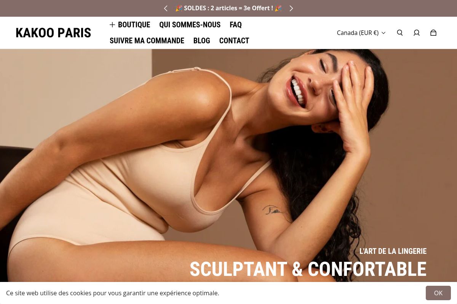Show next announcement with right arrow

tap(291, 8)
